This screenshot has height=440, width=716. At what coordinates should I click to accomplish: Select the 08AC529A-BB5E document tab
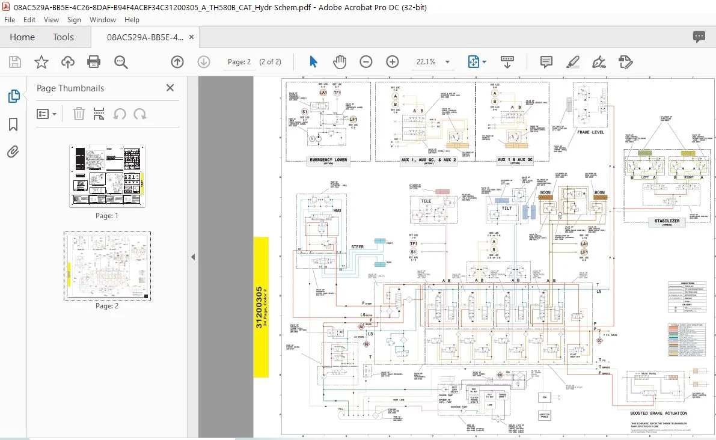(x=145, y=37)
